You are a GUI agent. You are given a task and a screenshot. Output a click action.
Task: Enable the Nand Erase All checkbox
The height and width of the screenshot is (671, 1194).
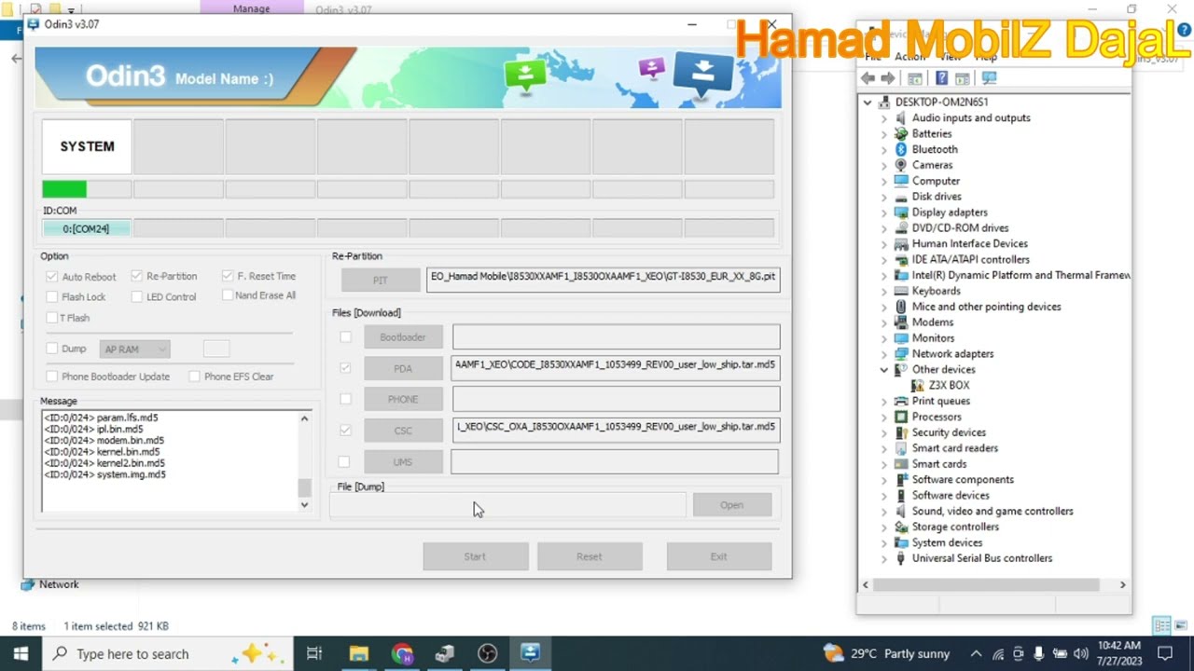pos(228,294)
